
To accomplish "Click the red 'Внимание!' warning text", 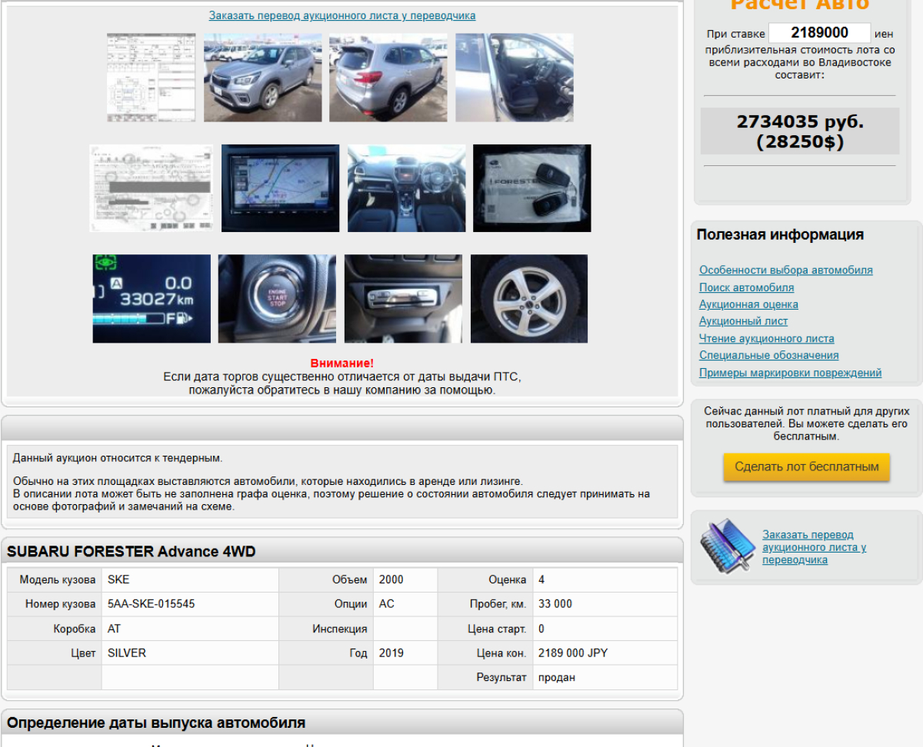I will [x=342, y=363].
